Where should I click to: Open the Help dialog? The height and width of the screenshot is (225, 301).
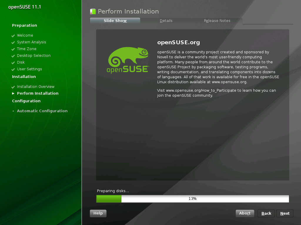98,213
